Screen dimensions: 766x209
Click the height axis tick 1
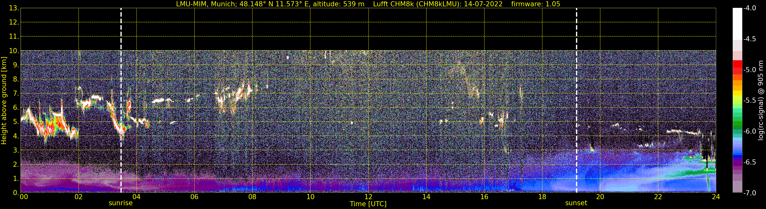pyautogui.click(x=15, y=178)
